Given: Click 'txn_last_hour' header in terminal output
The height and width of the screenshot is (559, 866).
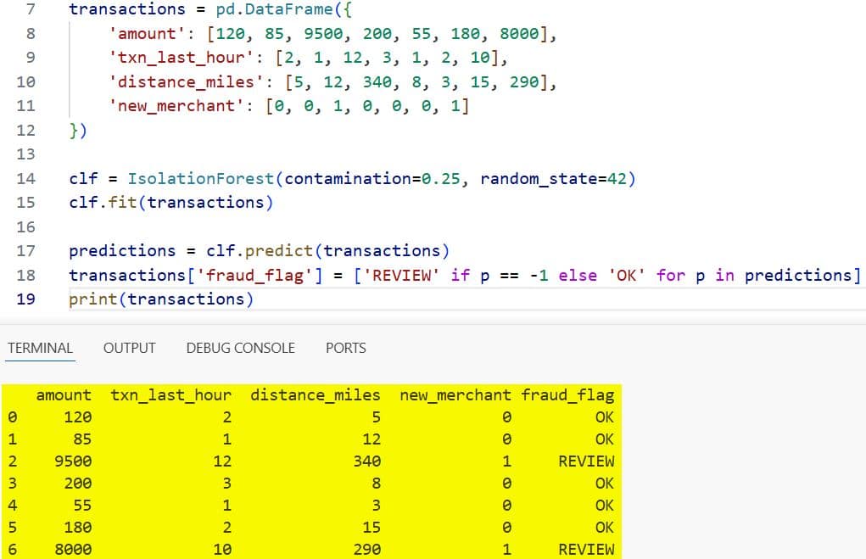Looking at the screenshot, I should click(170, 395).
